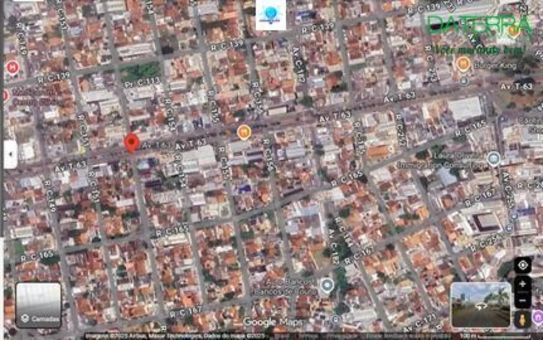Open the Camadas layers switcher
This screenshot has height=340, width=543.
pyautogui.click(x=39, y=305)
